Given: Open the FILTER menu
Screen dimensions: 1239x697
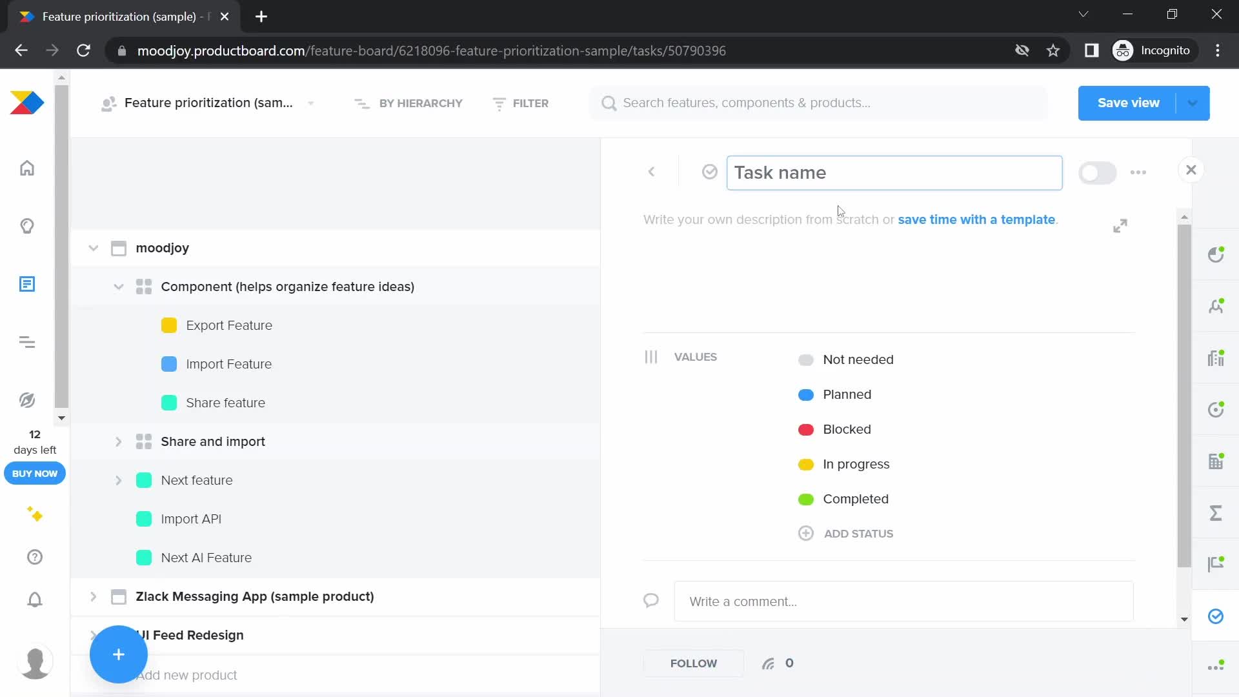Looking at the screenshot, I should [521, 103].
